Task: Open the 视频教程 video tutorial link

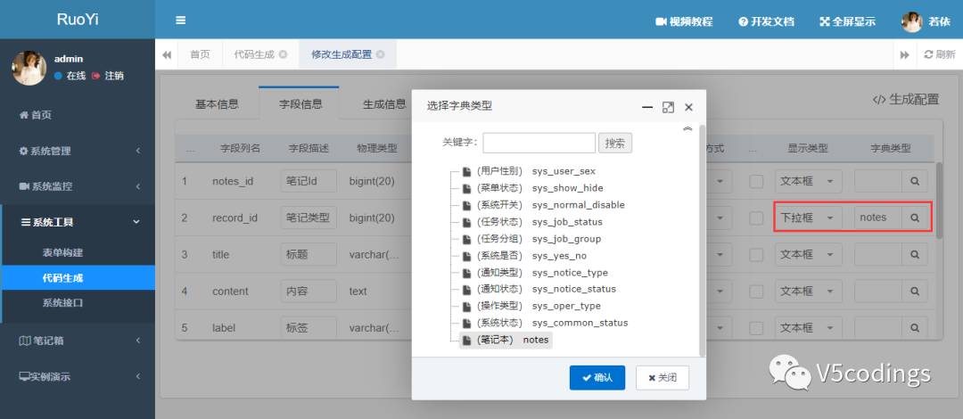Action: tap(684, 21)
